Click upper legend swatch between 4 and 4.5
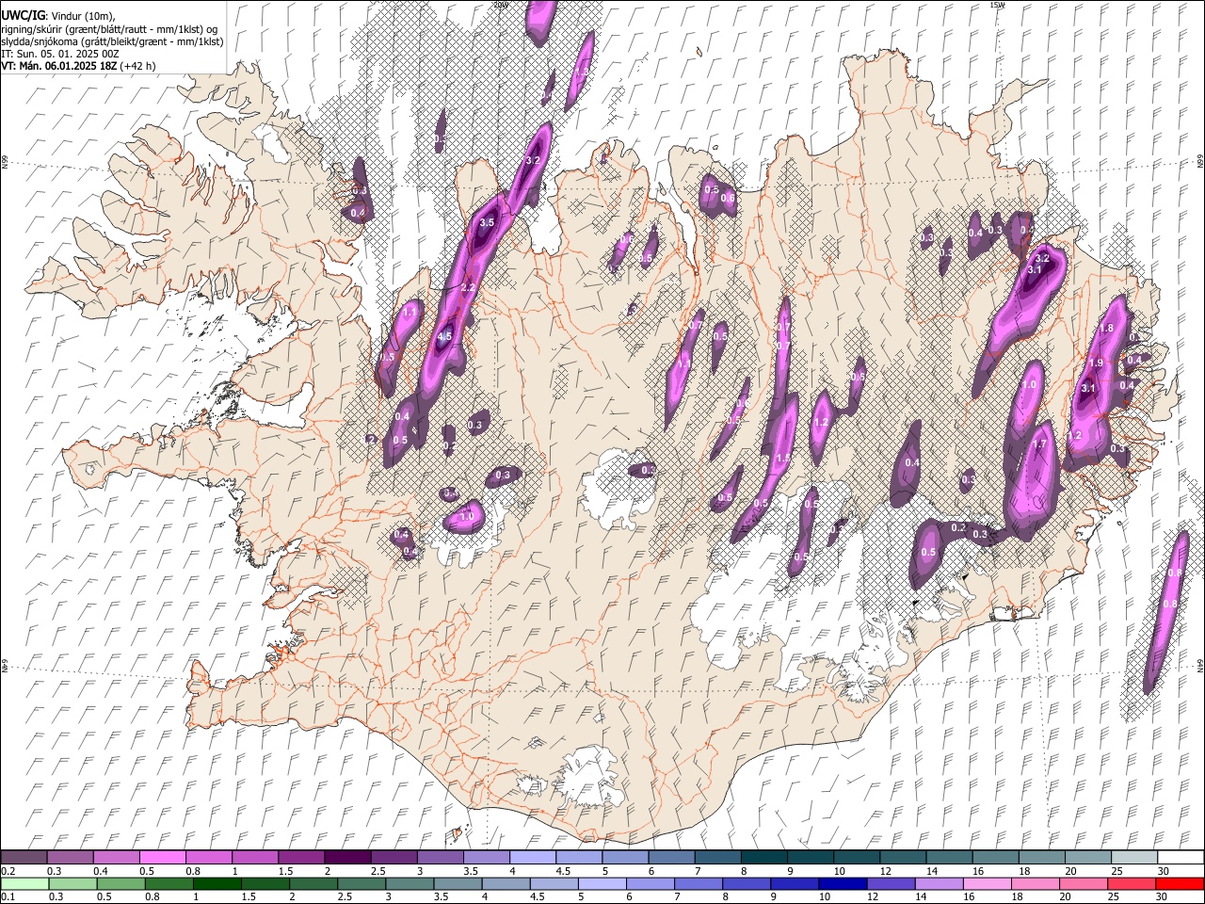The height and width of the screenshot is (904, 1205). [531, 857]
